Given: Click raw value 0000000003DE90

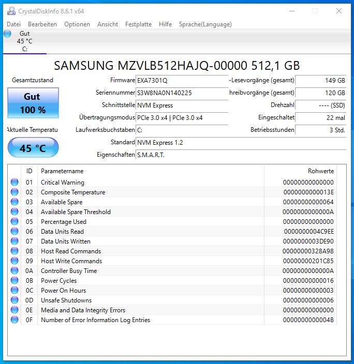Looking at the screenshot, I should 308,241.
